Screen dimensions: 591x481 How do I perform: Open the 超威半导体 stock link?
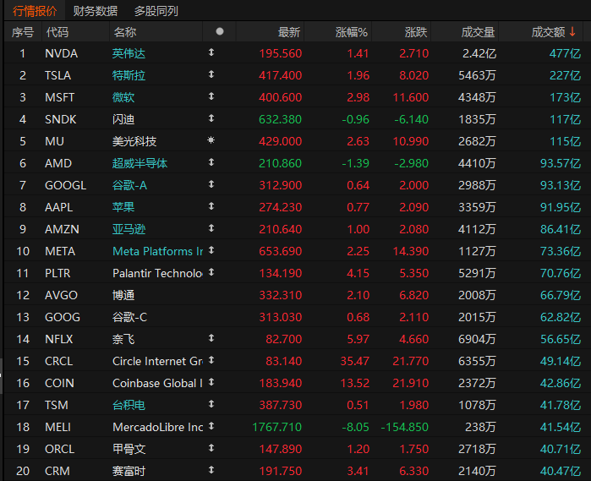[140, 163]
